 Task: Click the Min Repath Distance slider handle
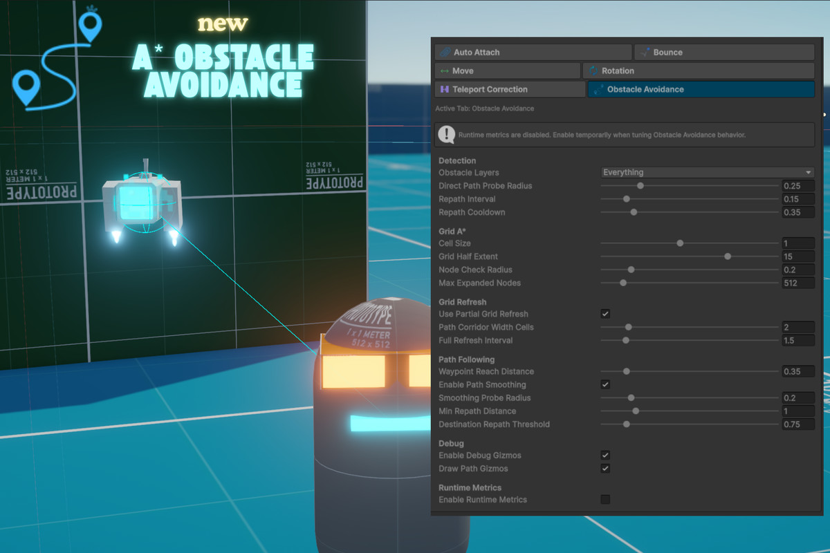(636, 411)
